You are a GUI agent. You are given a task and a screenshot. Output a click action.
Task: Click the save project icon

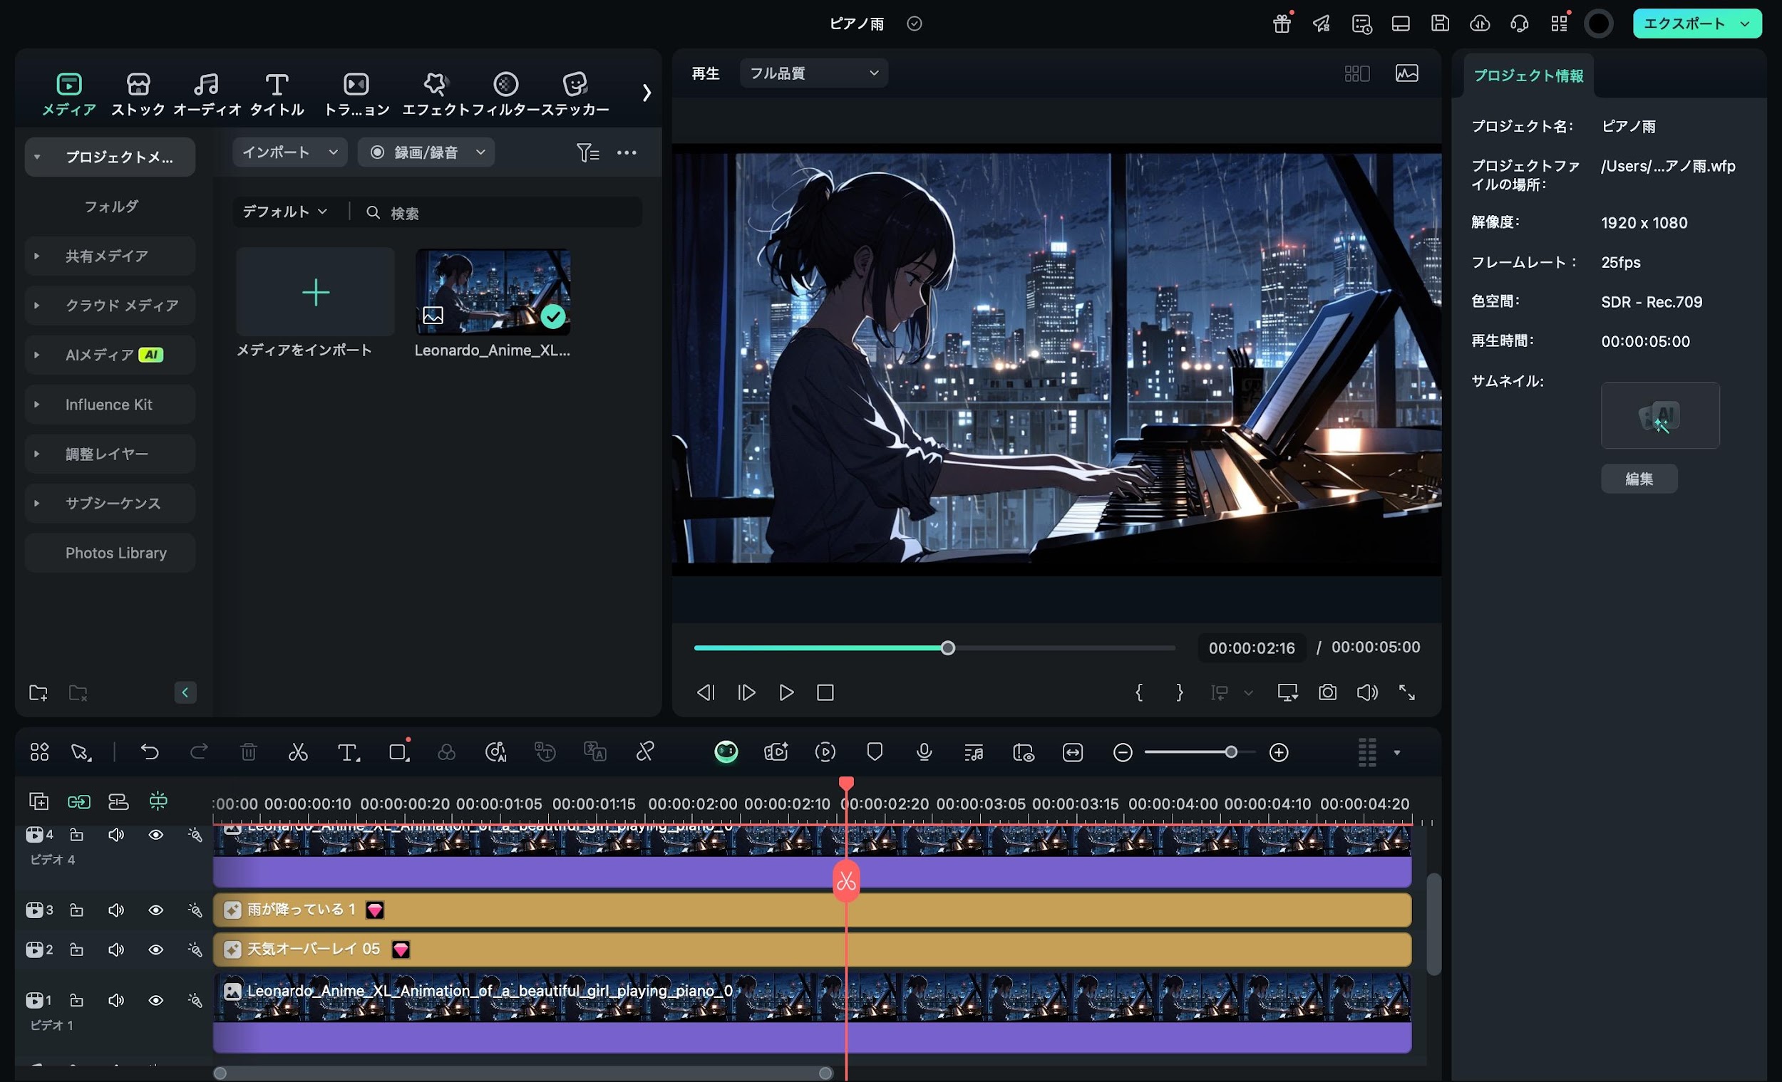(1440, 23)
